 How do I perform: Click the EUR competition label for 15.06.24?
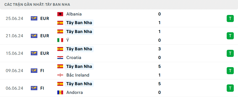45,53
